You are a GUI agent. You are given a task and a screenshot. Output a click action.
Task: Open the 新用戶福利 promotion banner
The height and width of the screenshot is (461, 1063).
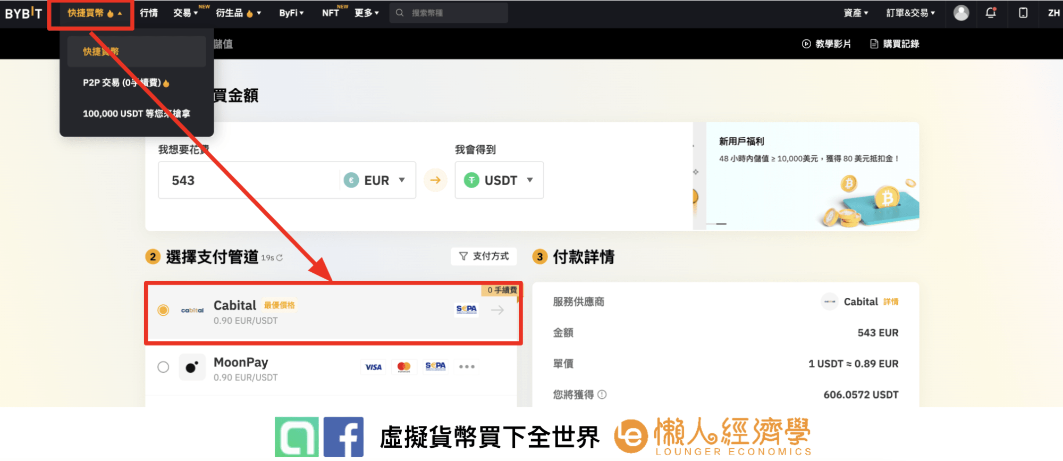pos(813,177)
